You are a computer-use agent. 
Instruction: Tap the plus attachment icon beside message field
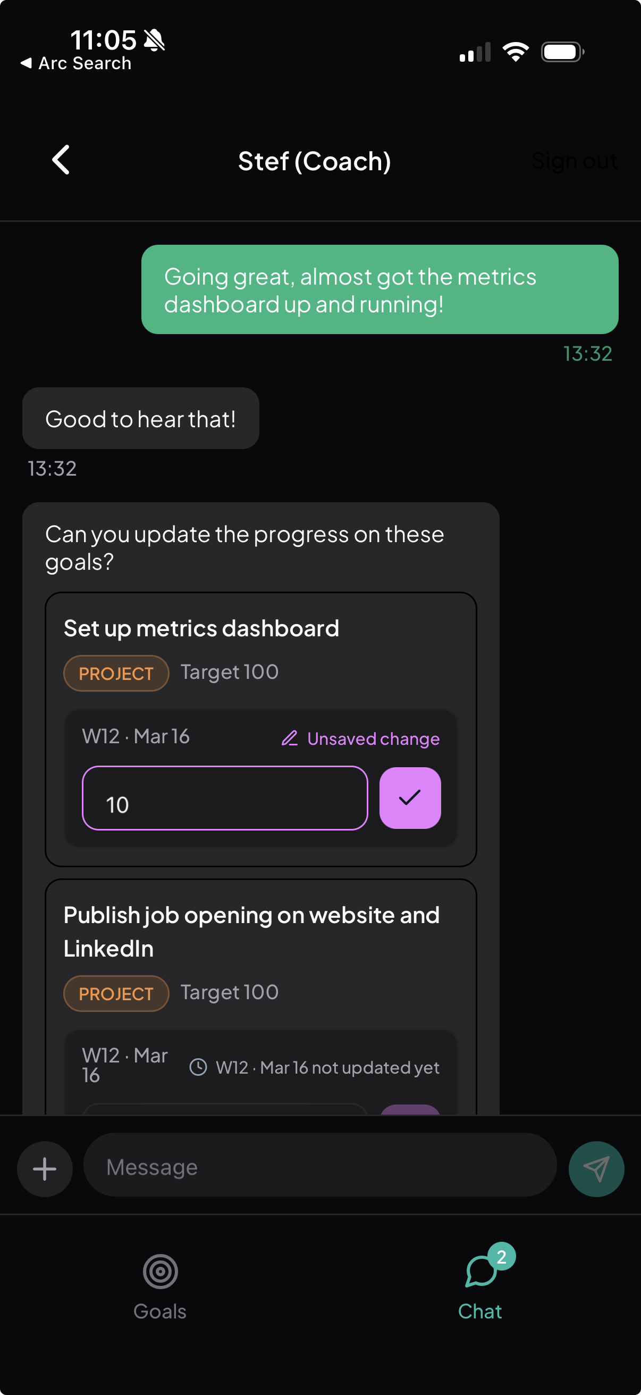coord(44,1168)
